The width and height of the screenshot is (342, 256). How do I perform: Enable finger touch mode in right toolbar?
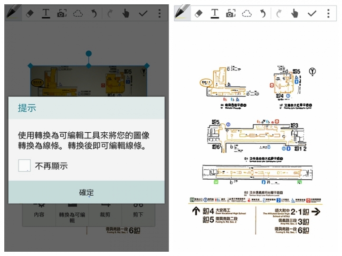(x=294, y=13)
